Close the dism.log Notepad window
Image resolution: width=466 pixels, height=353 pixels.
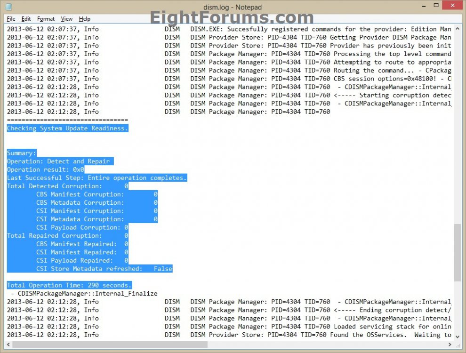[x=453, y=5]
